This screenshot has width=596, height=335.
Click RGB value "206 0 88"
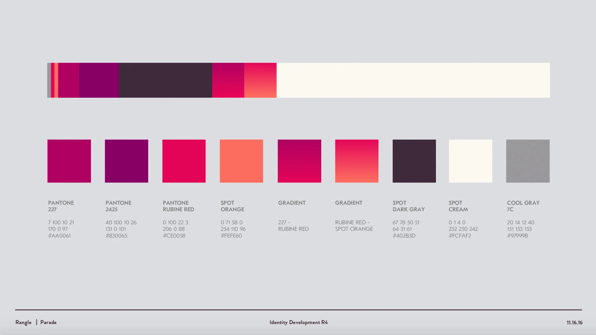tap(174, 229)
